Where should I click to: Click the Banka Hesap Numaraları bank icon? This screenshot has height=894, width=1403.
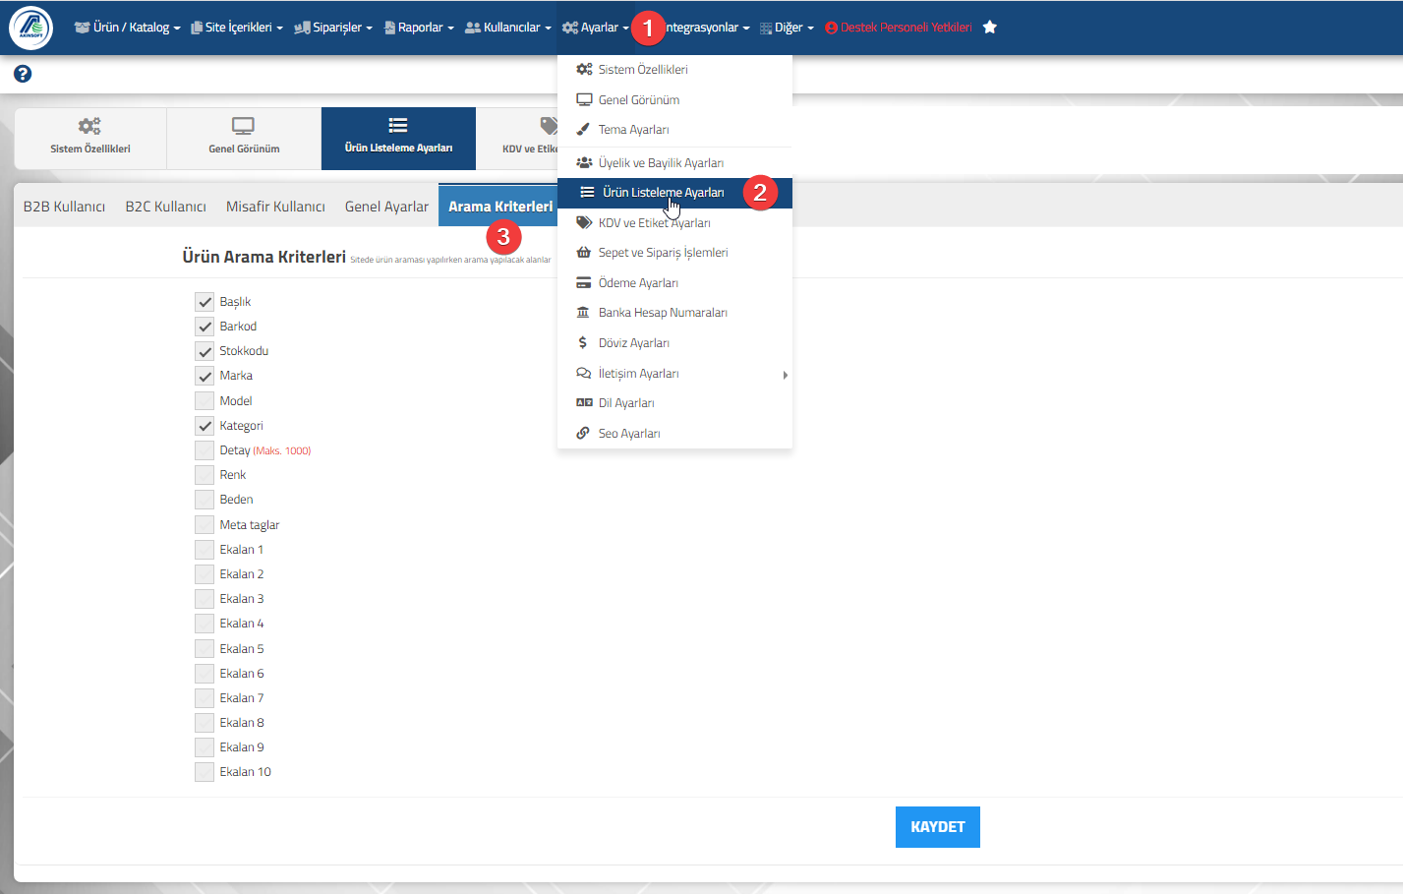(583, 313)
